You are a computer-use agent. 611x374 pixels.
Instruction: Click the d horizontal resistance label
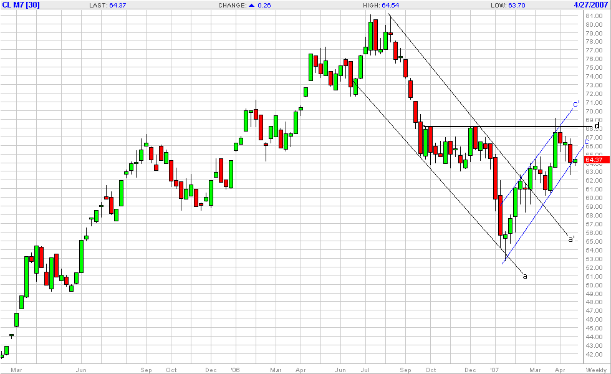(597, 125)
